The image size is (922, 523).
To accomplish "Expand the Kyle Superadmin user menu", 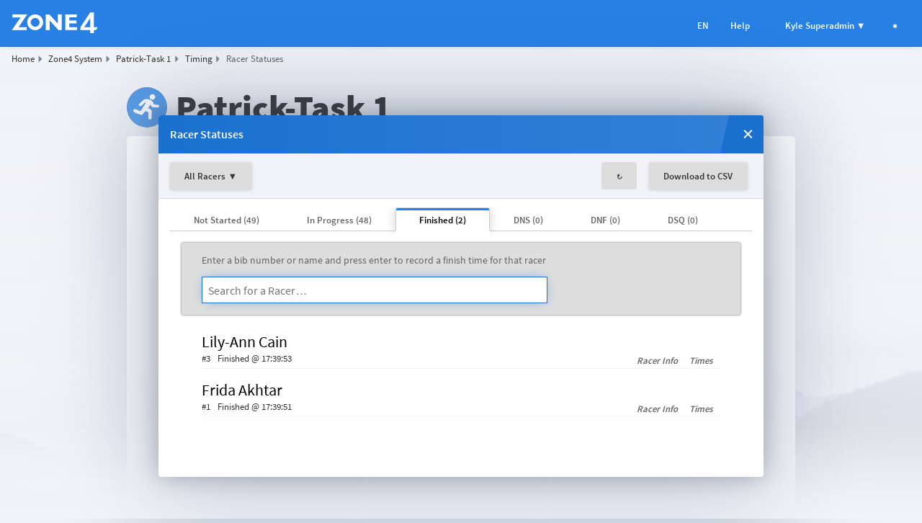I will (x=824, y=26).
